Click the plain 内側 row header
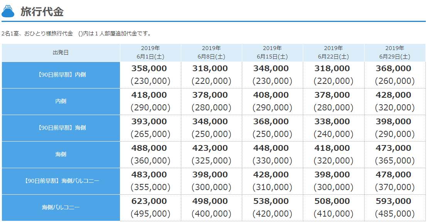427x222 pixels. coord(61,101)
